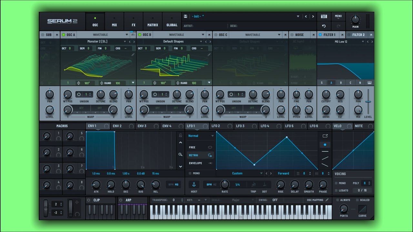Click the ENV 1 lock icon
The height and width of the screenshot is (232, 413).
tap(181, 135)
